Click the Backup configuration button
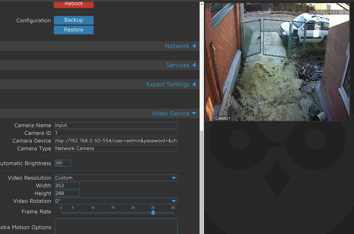 click(x=74, y=20)
